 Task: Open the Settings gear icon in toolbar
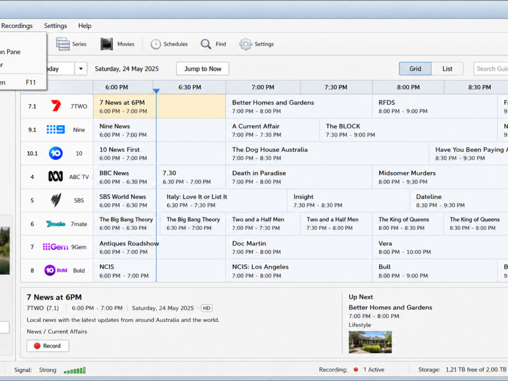click(246, 44)
